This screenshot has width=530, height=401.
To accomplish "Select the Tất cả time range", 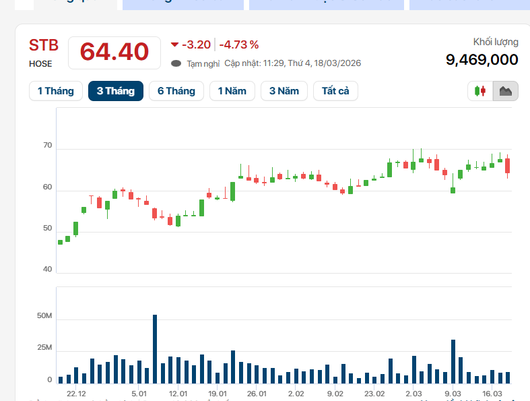I will 335,91.
